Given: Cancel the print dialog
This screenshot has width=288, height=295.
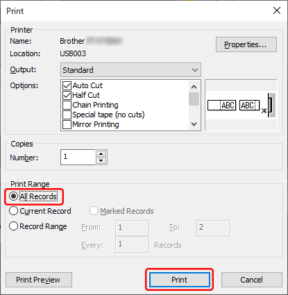Looking at the screenshot, I should click(252, 280).
